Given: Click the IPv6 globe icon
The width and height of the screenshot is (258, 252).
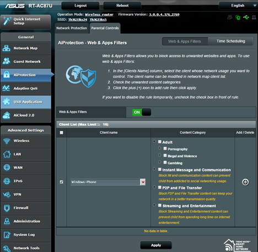Looking at the screenshot, I should (7, 181).
